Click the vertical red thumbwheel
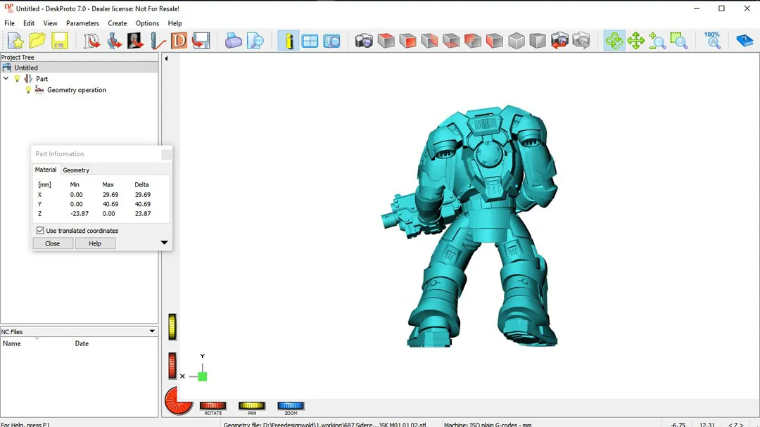This screenshot has height=427, width=760. coord(172,365)
